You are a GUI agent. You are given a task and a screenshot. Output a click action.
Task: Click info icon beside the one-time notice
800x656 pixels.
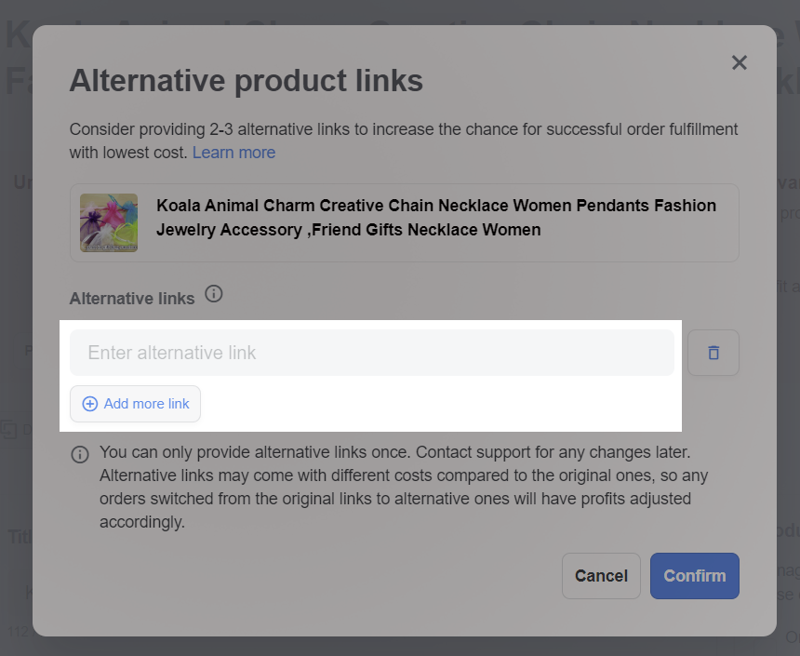click(81, 455)
